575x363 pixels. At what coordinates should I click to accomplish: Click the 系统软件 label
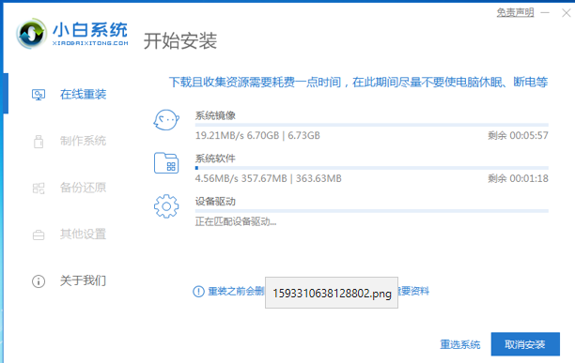[215, 159]
